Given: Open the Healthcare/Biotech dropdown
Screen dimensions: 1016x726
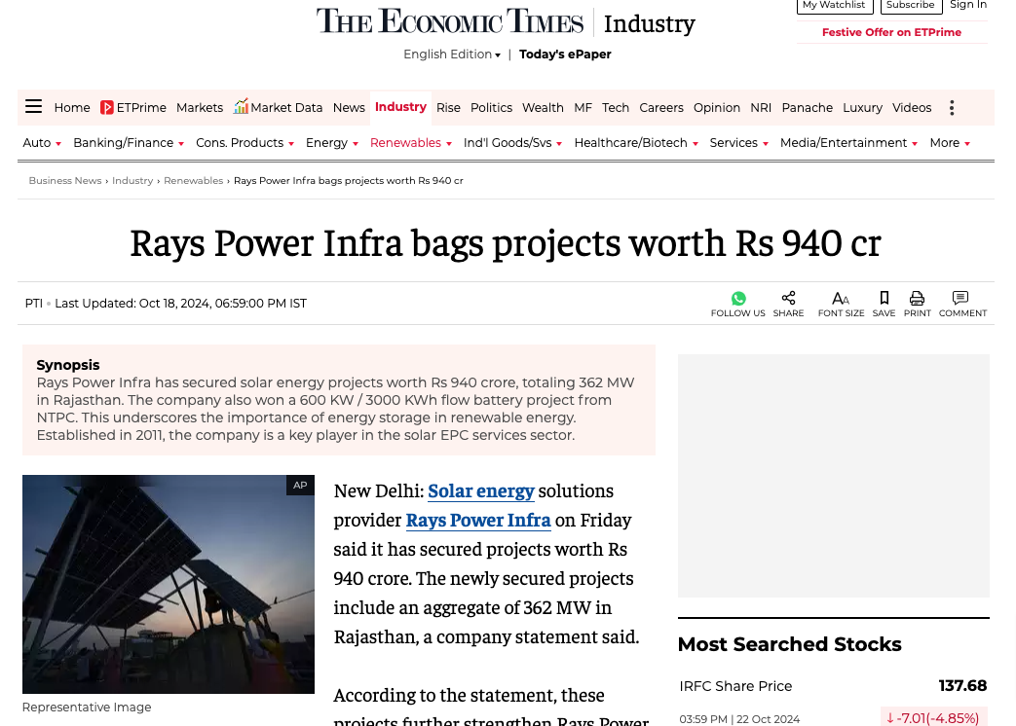Looking at the screenshot, I should tap(636, 143).
